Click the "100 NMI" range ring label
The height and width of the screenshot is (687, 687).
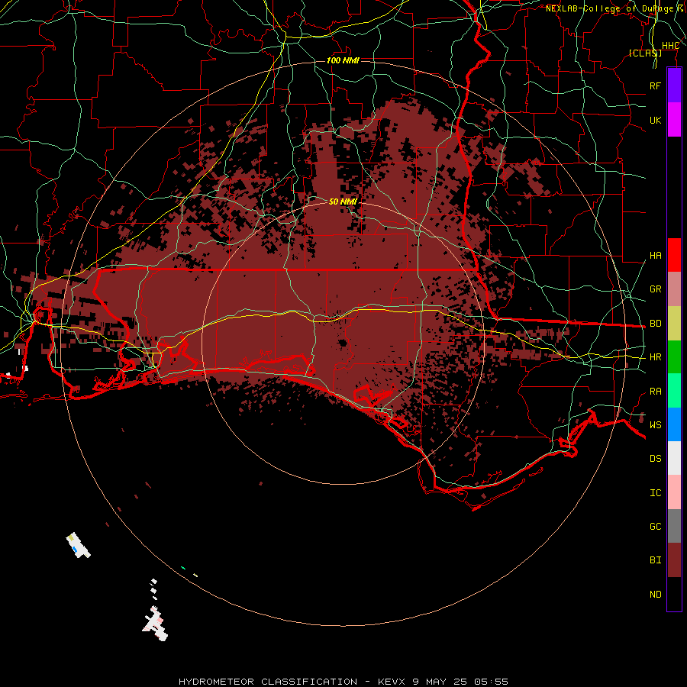(x=343, y=60)
